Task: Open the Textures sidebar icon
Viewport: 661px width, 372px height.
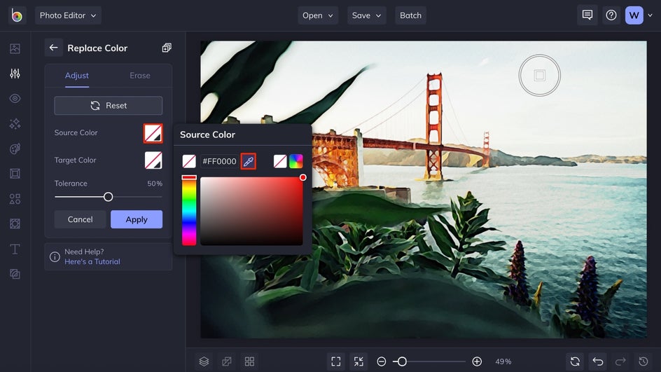Action: 15,274
